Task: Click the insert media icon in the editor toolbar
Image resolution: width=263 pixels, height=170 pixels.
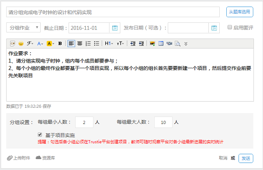Action: pos(169,43)
